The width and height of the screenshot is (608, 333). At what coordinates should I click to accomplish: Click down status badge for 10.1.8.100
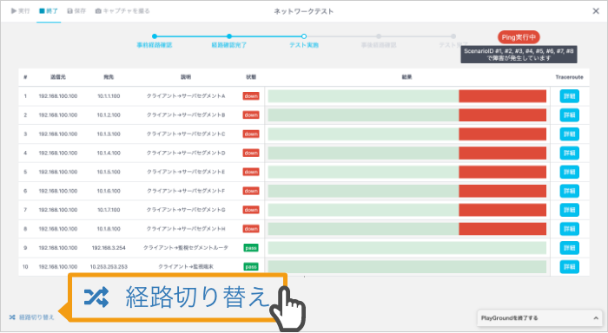tap(251, 229)
